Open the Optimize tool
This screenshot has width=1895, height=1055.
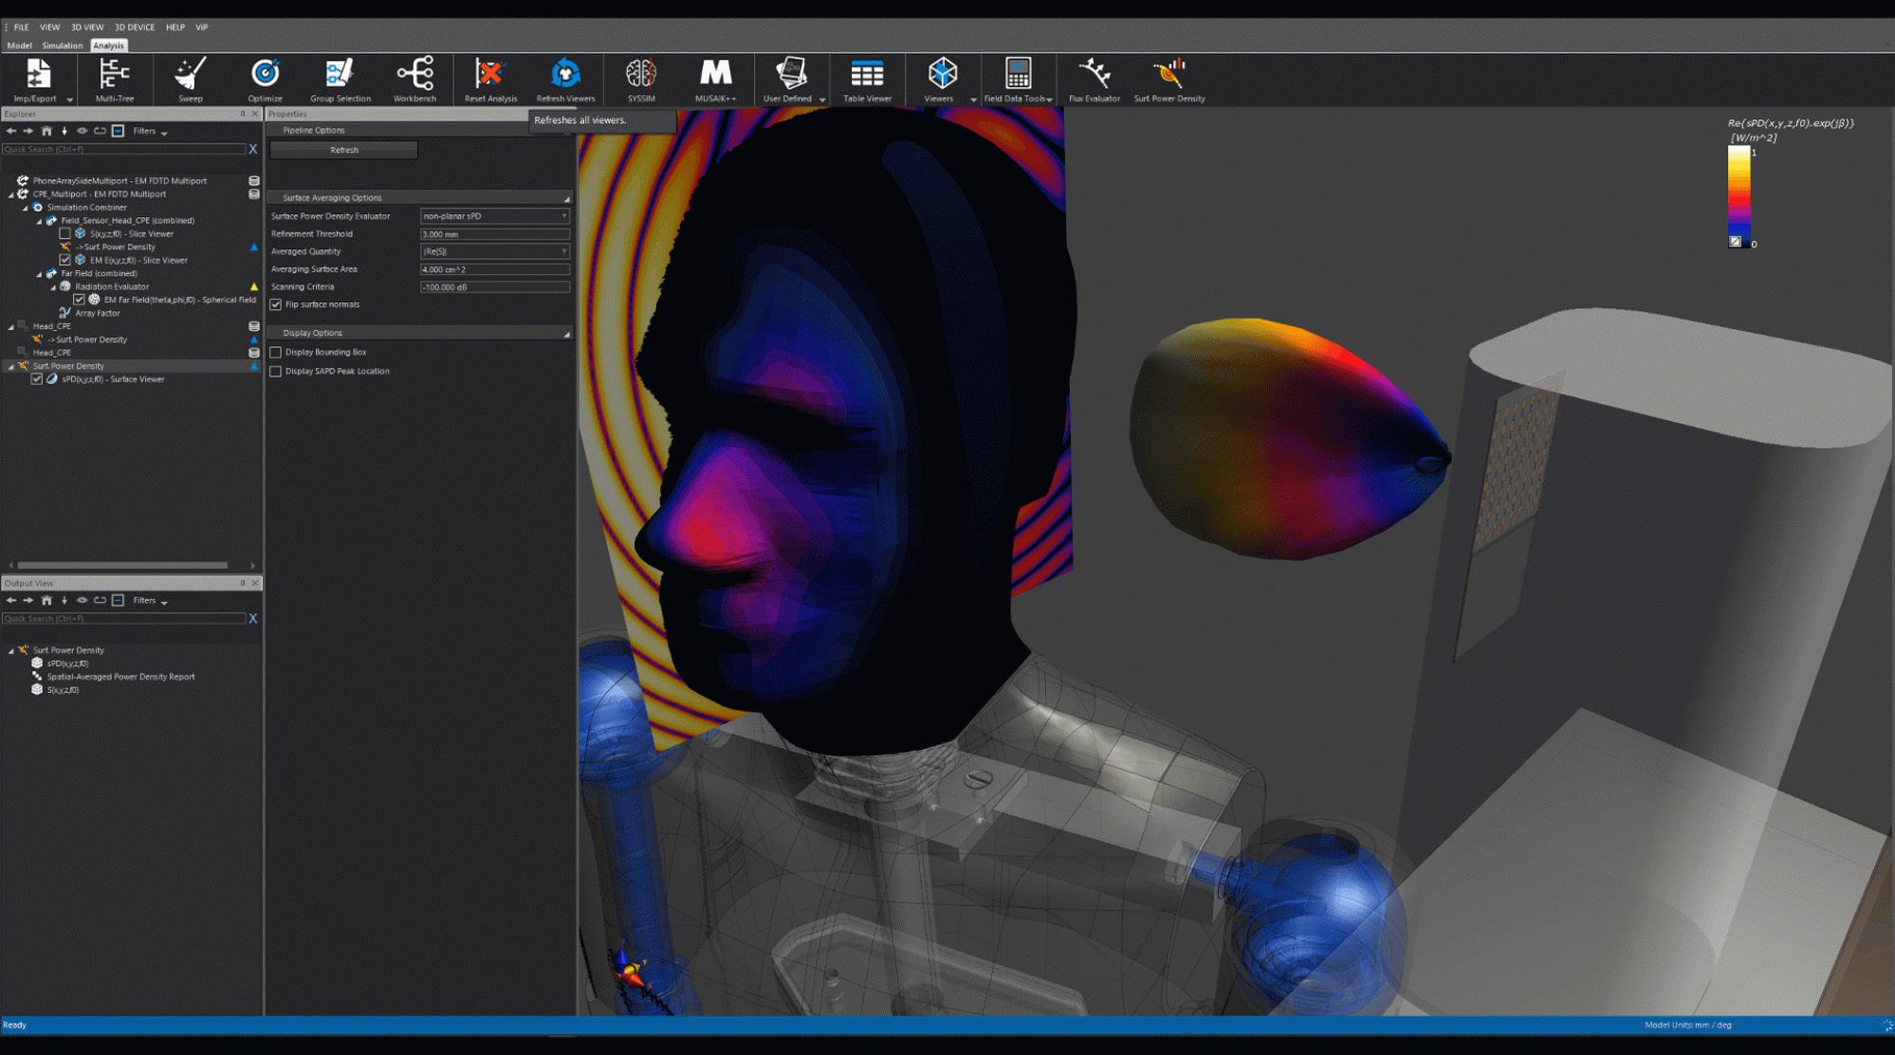(x=264, y=80)
